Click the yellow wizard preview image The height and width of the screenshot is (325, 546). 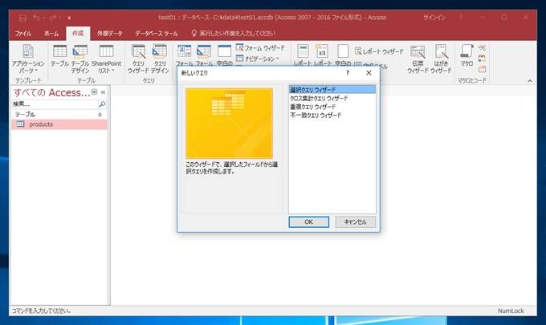pos(229,124)
